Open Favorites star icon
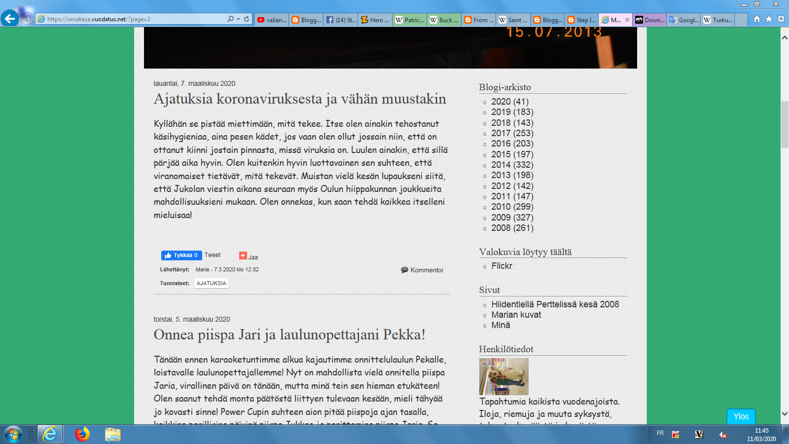This screenshot has height=444, width=789. point(769,19)
